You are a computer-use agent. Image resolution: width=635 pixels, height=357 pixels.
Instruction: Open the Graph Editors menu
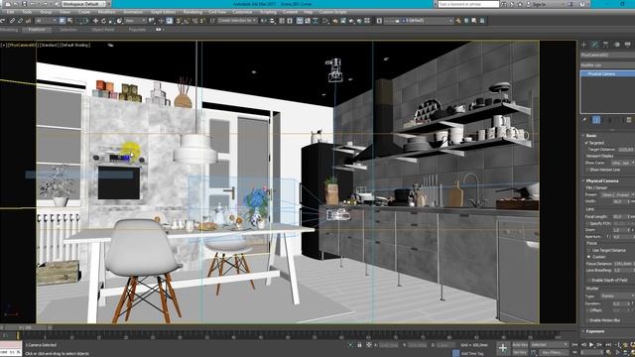pyautogui.click(x=163, y=12)
